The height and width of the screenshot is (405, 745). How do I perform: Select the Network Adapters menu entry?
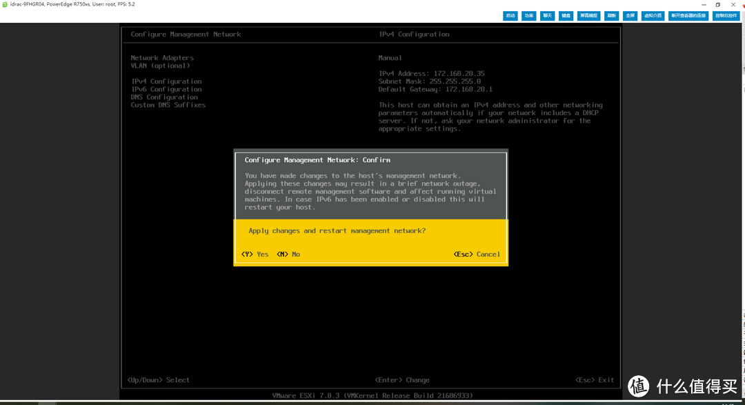162,58
